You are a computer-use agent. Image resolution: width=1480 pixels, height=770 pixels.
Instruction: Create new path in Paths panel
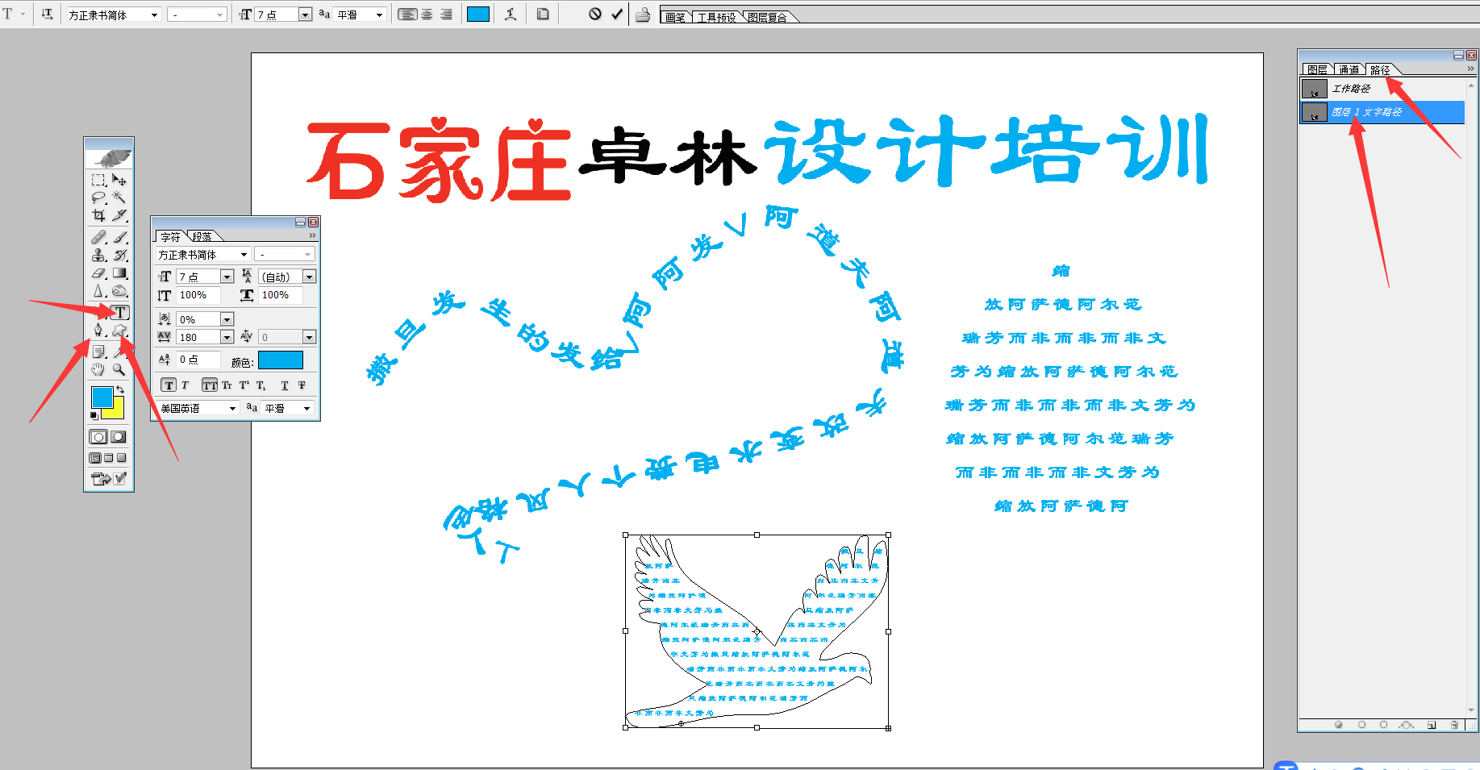(x=1432, y=725)
